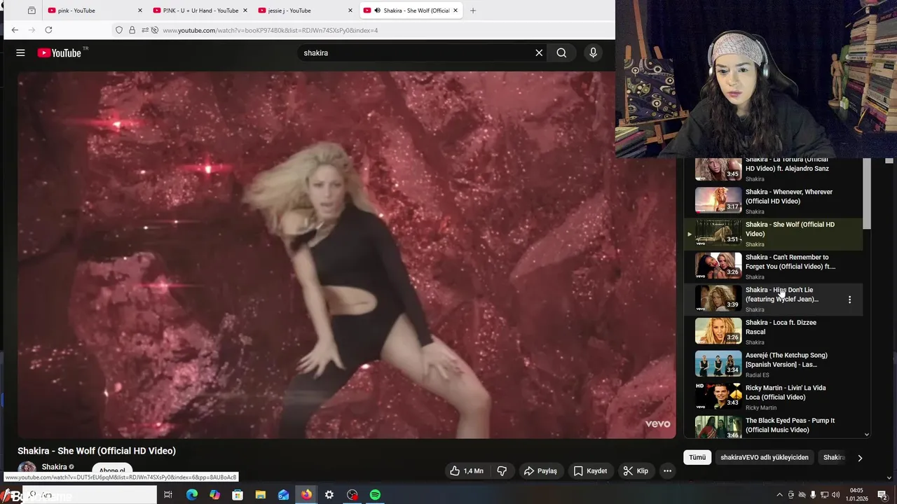Open File Explorer from the taskbar
The width and height of the screenshot is (897, 504).
(261, 495)
